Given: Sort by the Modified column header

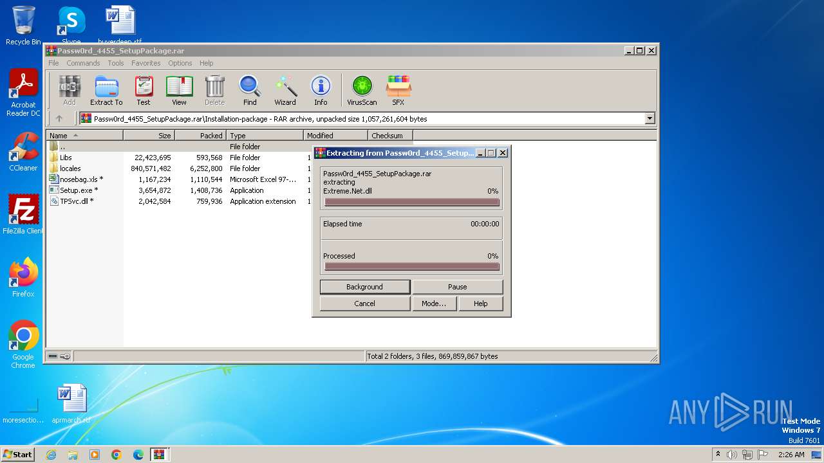Looking at the screenshot, I should tap(335, 136).
